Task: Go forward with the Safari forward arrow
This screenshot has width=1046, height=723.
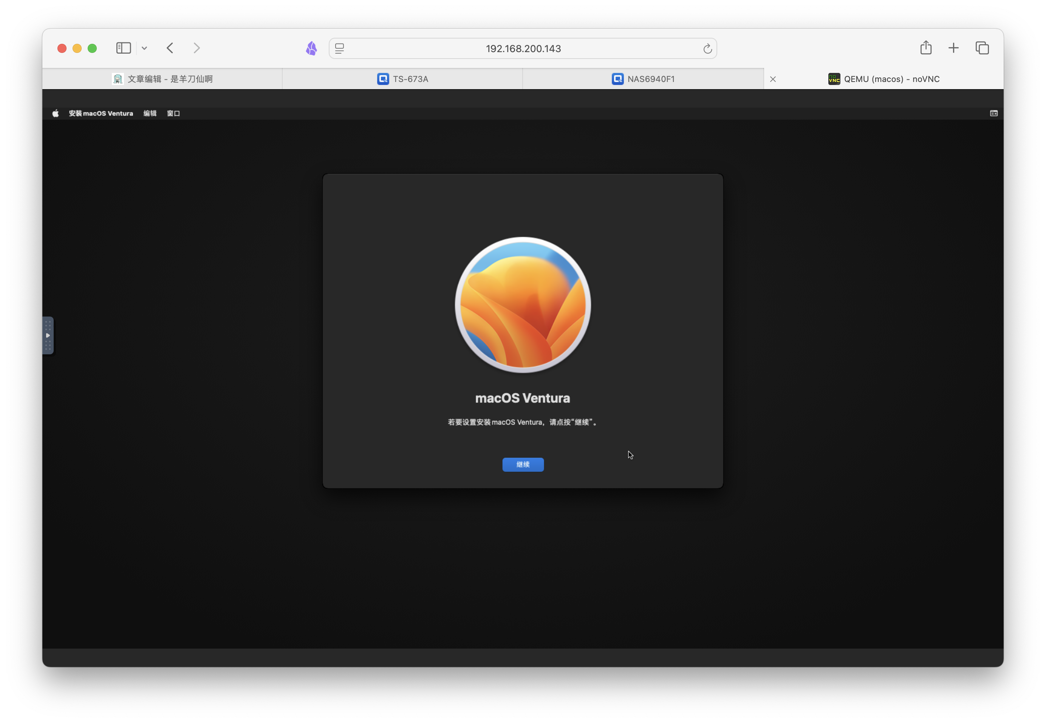Action: (197, 48)
